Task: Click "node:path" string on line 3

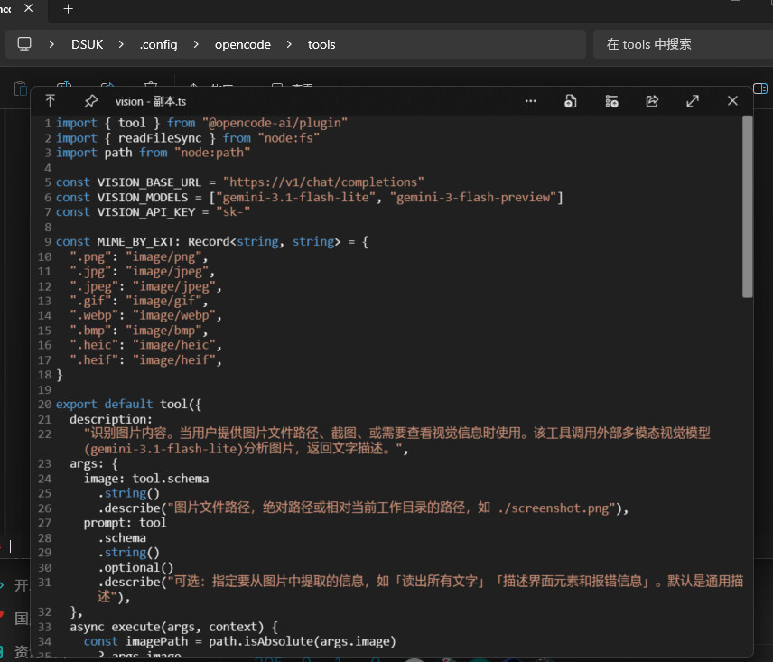Action: 212,153
